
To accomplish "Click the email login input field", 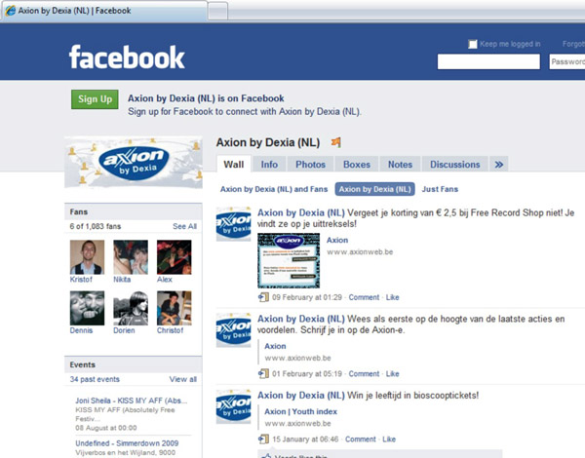I will (x=488, y=61).
